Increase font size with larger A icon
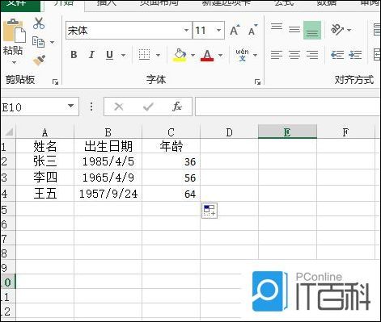 point(235,30)
